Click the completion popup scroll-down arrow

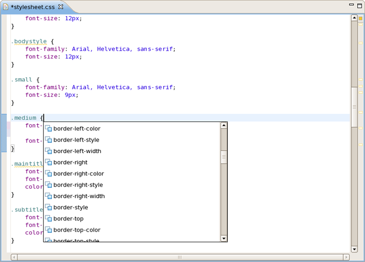click(224, 238)
